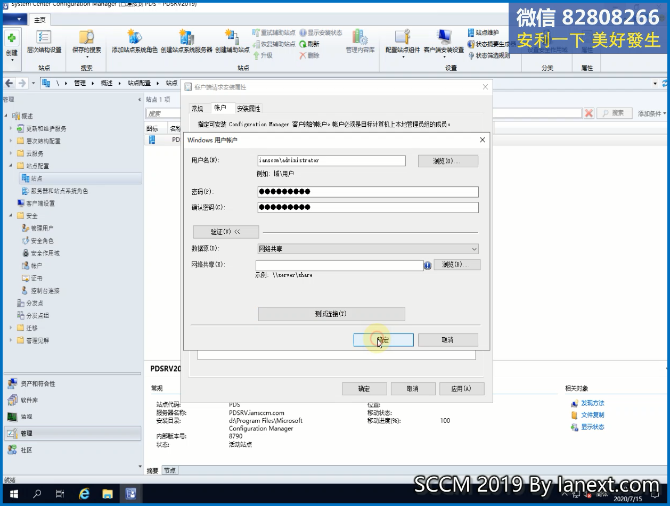Switch to the 安装属性 tab

point(249,109)
